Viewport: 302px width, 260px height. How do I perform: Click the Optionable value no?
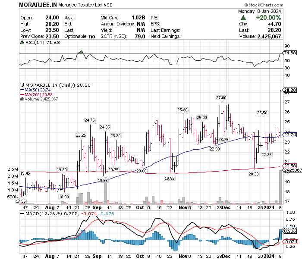tap(92, 36)
